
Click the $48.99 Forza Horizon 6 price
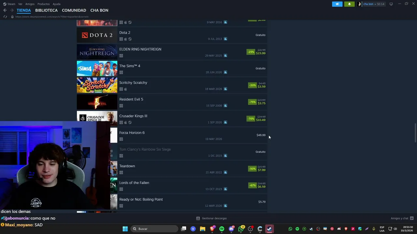(x=261, y=135)
